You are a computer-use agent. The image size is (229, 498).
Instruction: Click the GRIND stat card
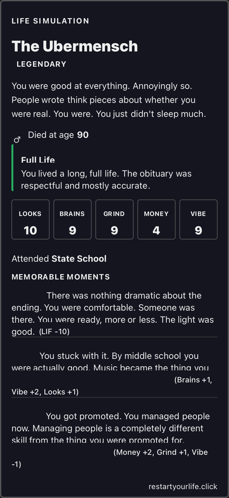pyautogui.click(x=114, y=219)
